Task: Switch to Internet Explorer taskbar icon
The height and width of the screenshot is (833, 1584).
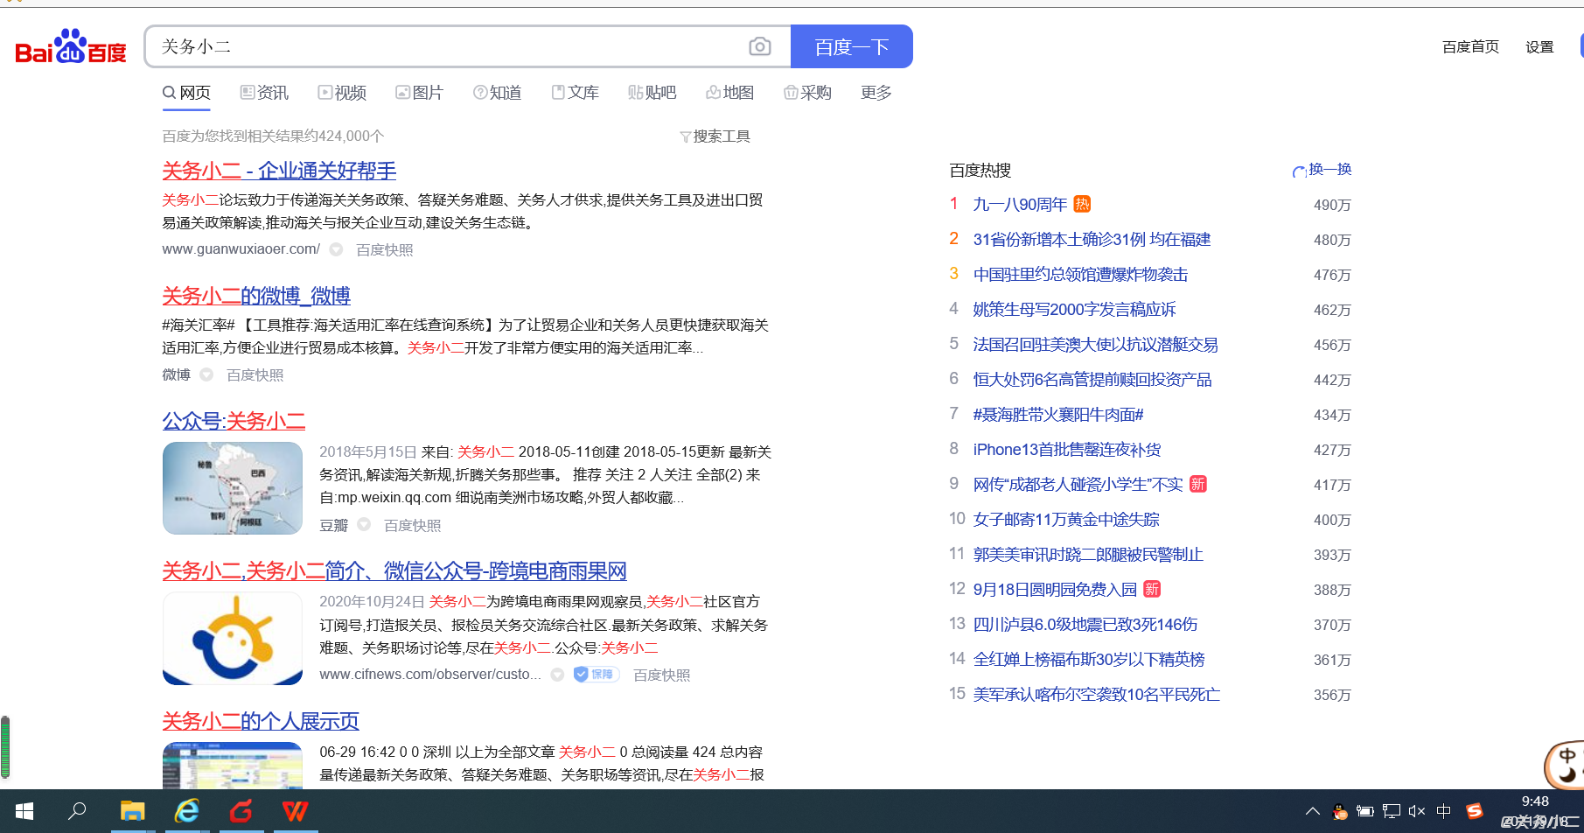Action: tap(186, 811)
